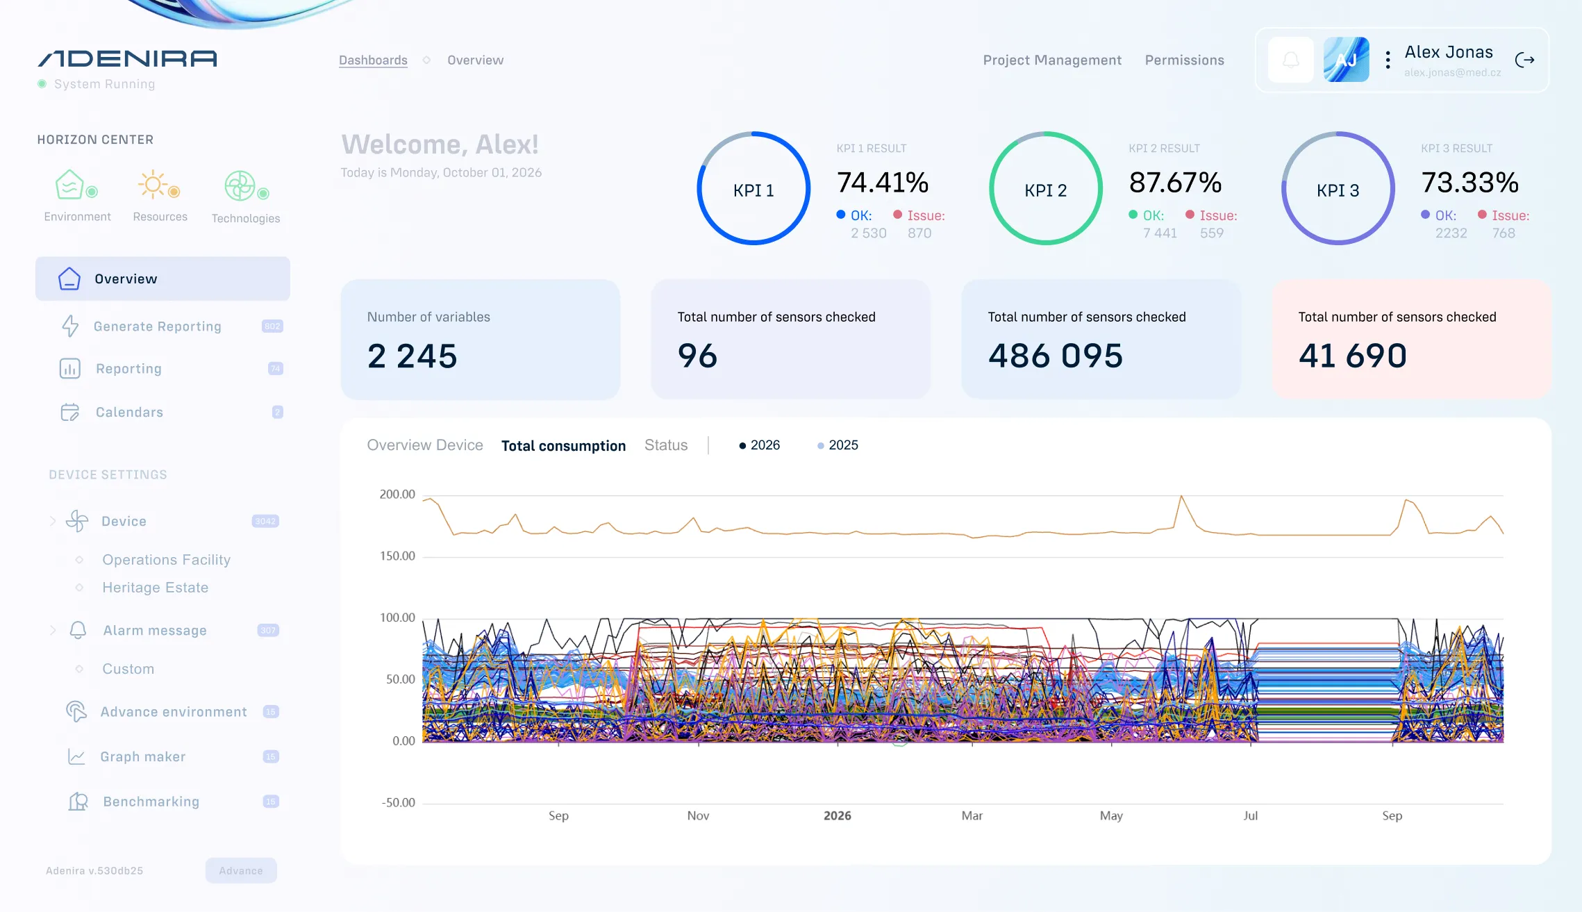Screen dimensions: 1582x912
Task: Open Generate Reporting label
Action: 158,326
